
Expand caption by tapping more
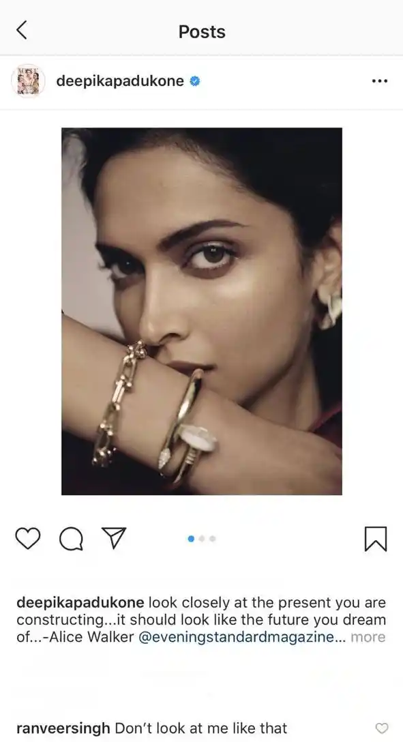368,637
